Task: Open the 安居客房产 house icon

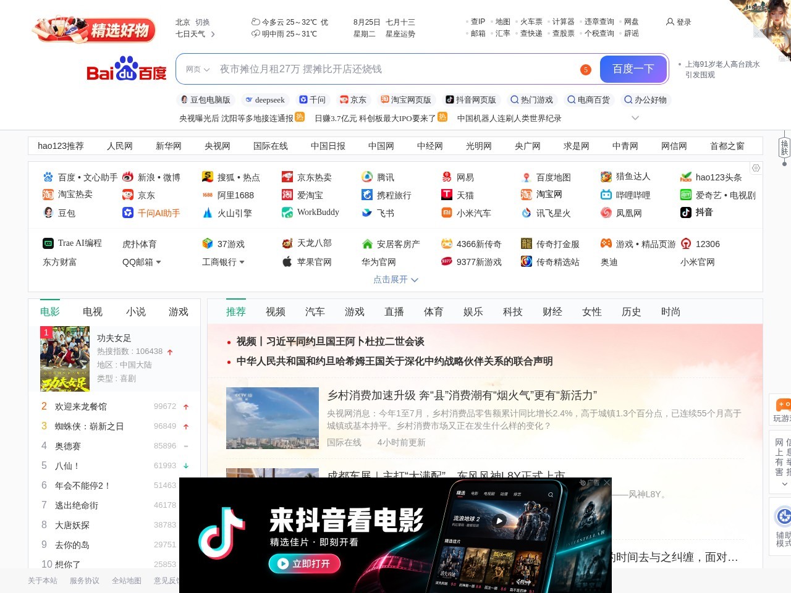Action: point(367,244)
